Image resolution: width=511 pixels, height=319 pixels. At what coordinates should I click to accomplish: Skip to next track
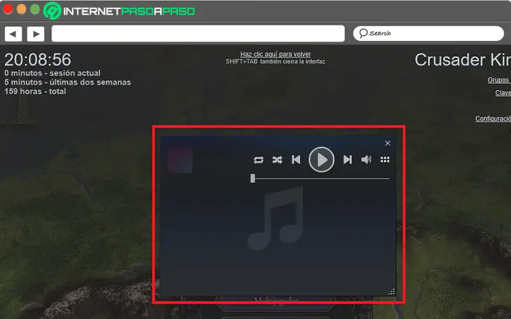(347, 159)
